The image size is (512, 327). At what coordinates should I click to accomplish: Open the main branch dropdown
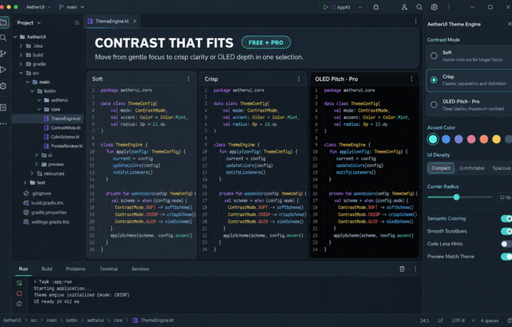[x=72, y=7]
